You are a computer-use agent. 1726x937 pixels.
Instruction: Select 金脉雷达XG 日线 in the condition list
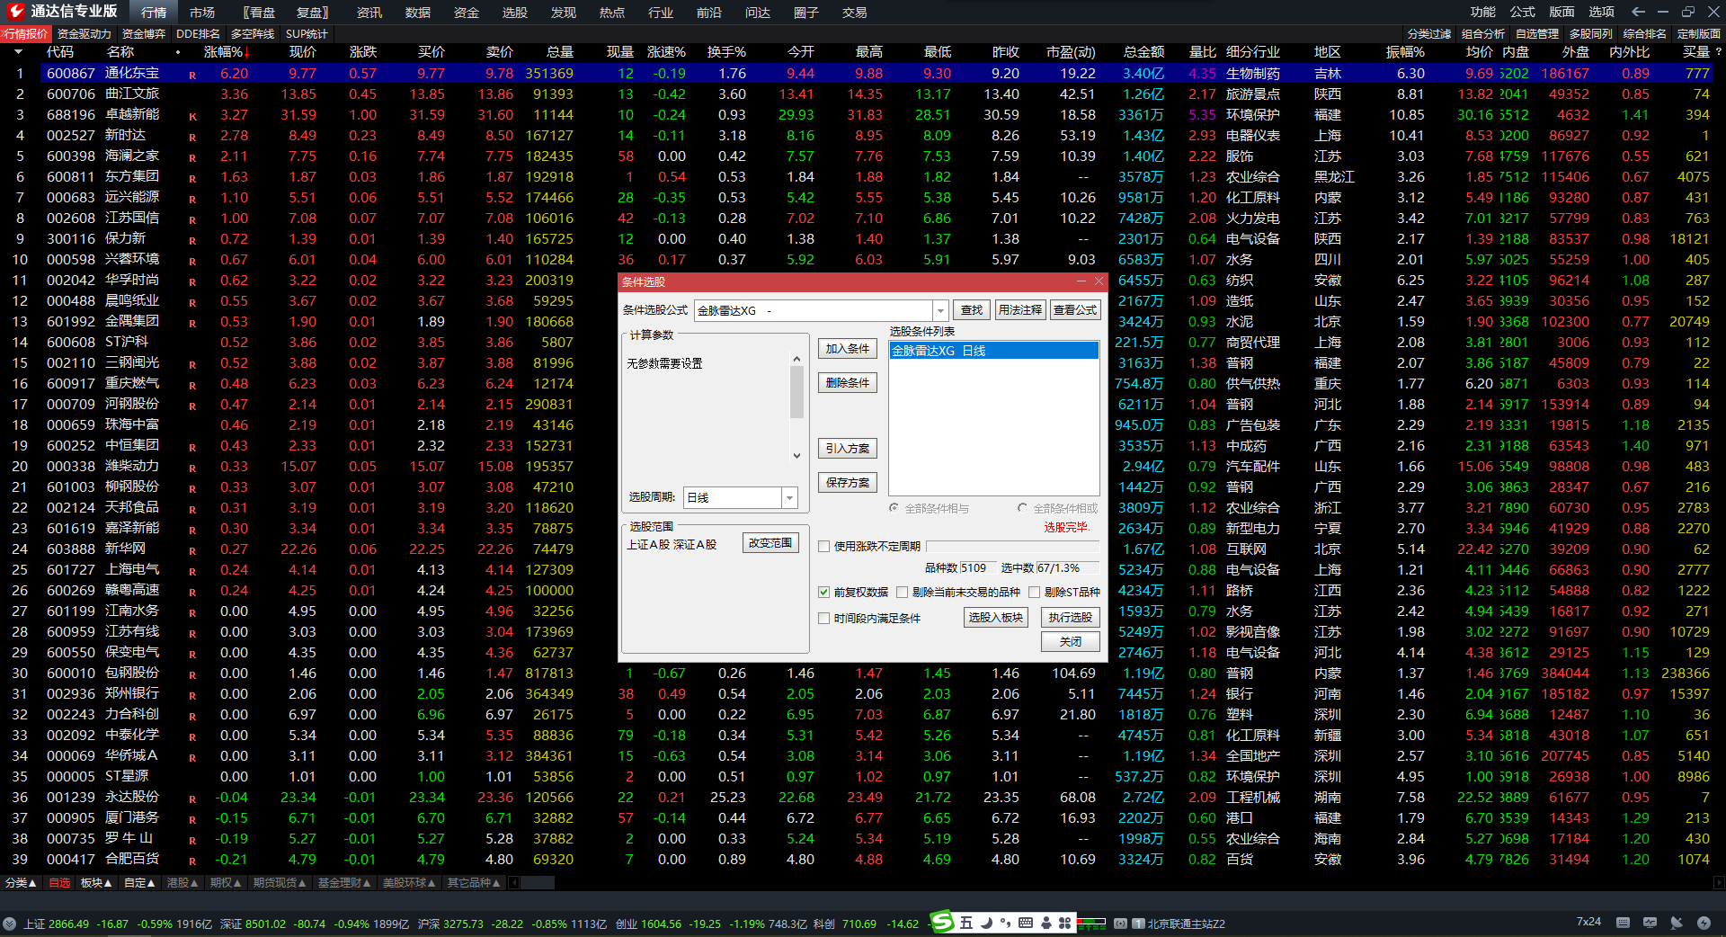point(992,351)
